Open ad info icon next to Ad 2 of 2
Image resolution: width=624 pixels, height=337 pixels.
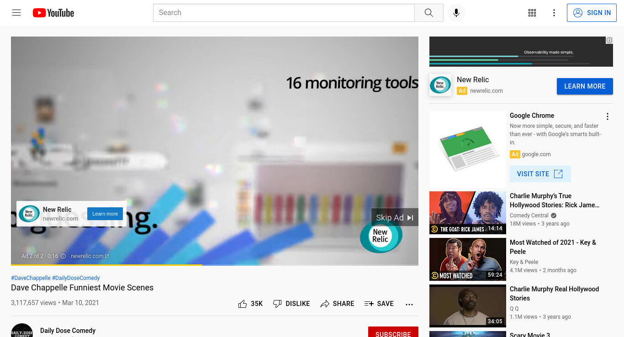63,256
